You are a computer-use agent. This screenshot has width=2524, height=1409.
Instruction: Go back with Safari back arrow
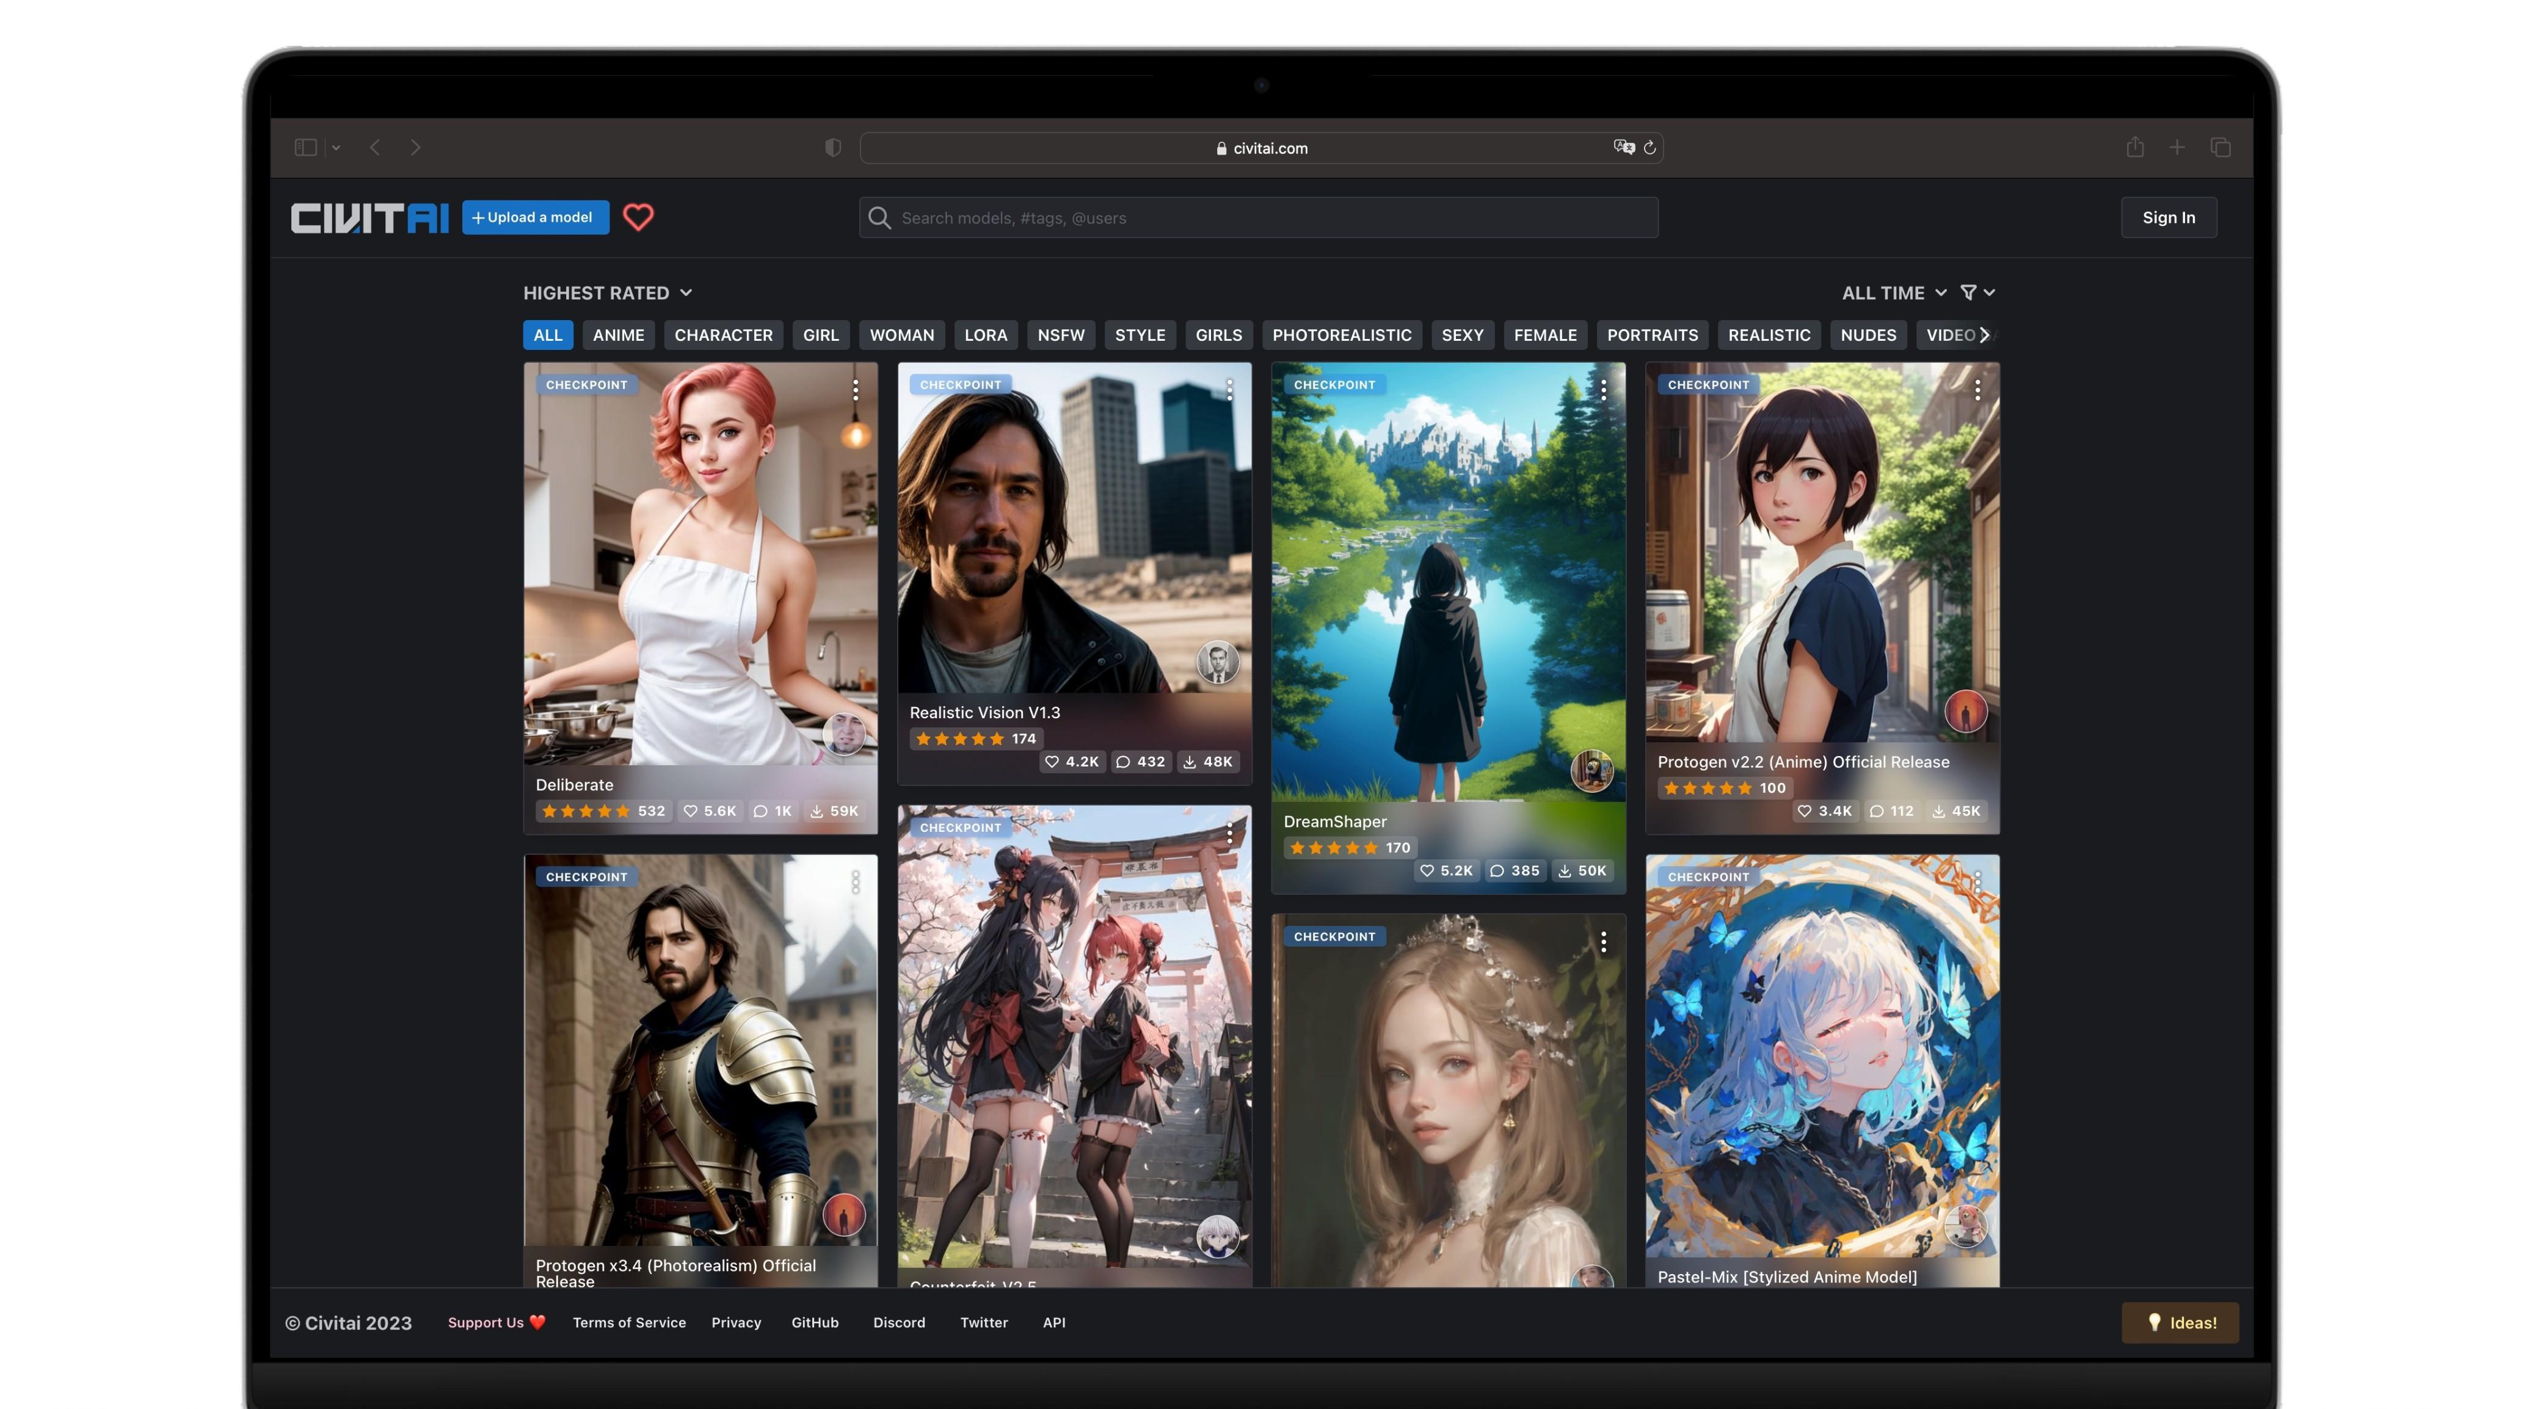point(374,147)
